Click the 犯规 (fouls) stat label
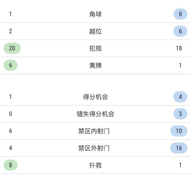The height and width of the screenshot is (178, 191). (x=95, y=48)
